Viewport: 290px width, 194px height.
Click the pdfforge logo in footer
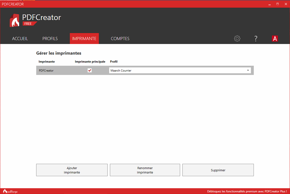(x=10, y=191)
